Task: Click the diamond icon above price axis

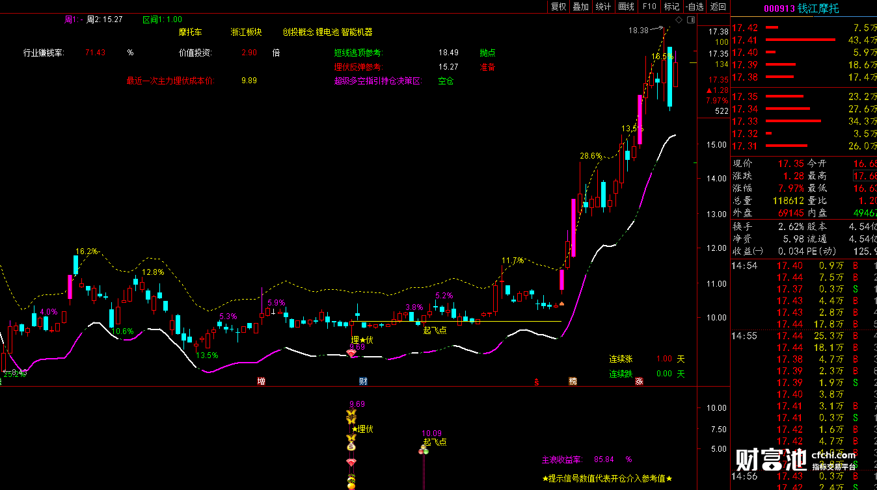Action: click(679, 20)
